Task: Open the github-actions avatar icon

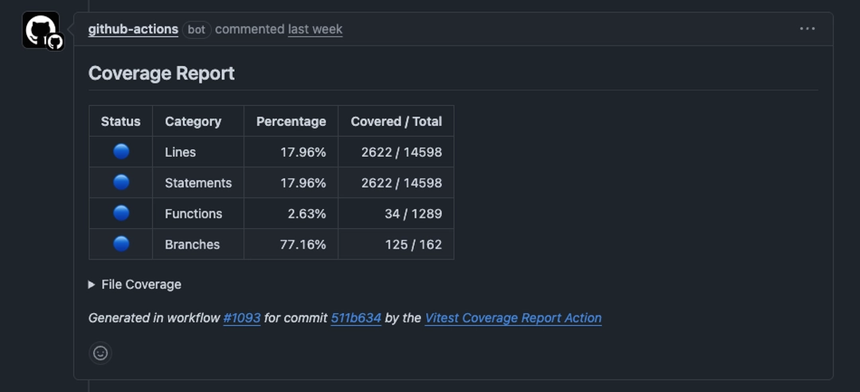Action: point(41,29)
